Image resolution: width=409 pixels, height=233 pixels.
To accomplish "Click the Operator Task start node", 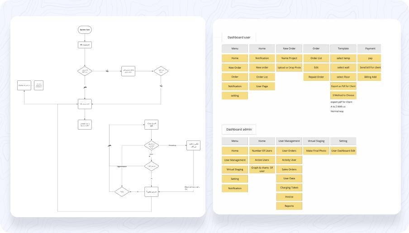I will (x=85, y=29).
